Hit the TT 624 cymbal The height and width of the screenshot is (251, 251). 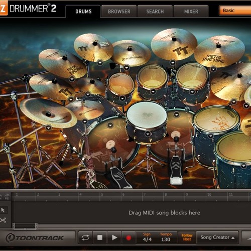click(94, 47)
